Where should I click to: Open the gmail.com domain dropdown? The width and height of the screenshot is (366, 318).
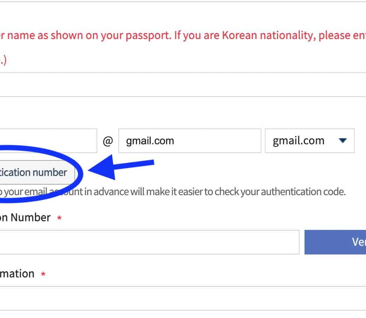(309, 141)
